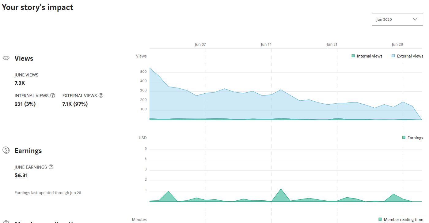Click the Minutes axis label
The width and height of the screenshot is (429, 223).
(139, 219)
